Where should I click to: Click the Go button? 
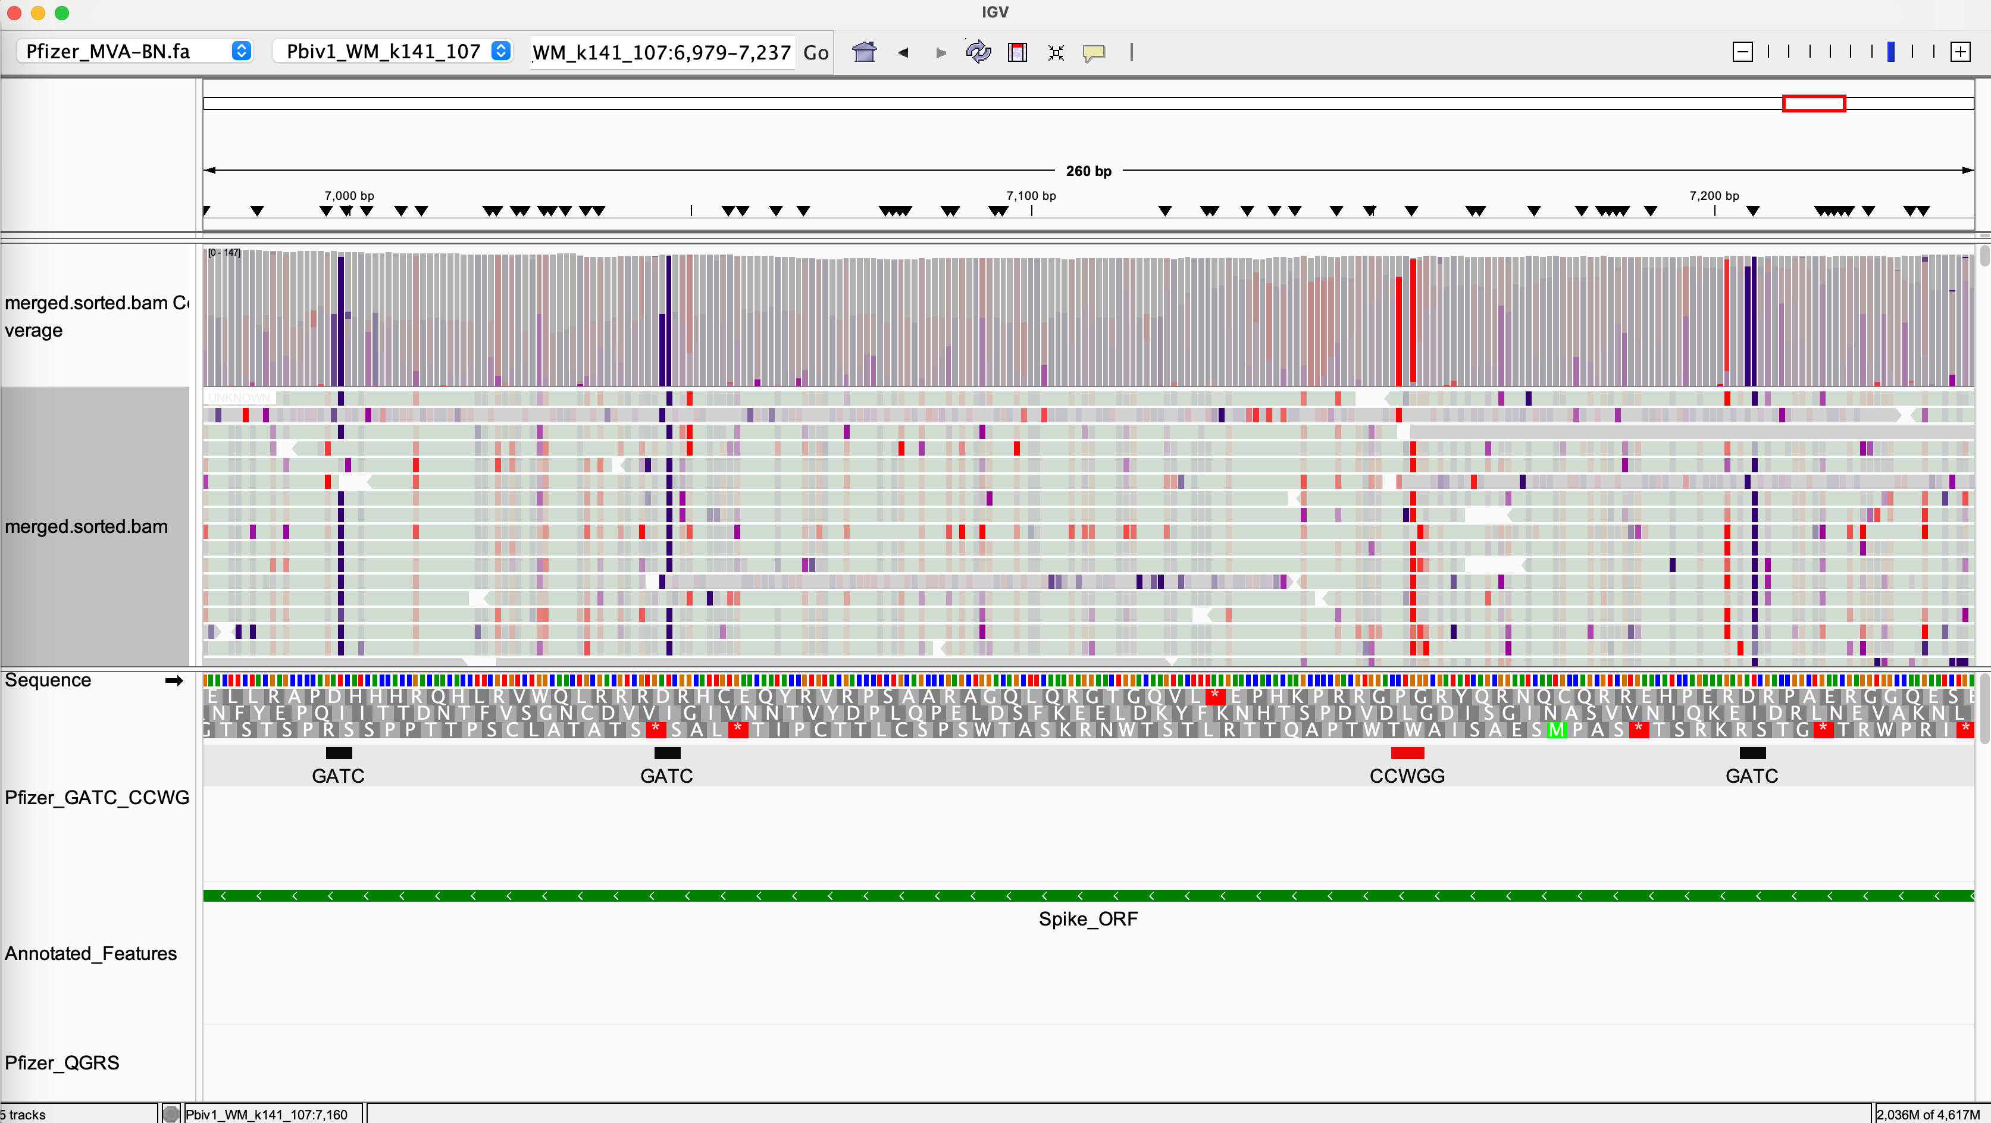click(x=815, y=52)
